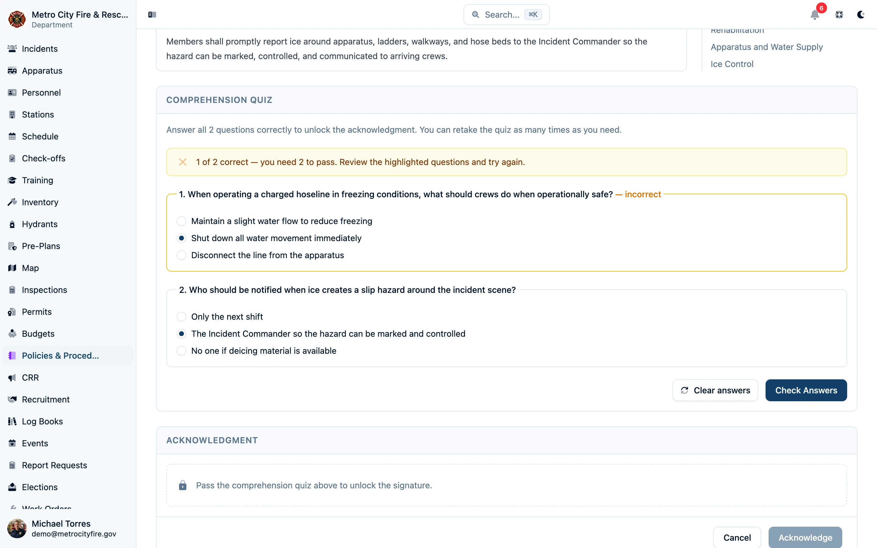Click the lock icon in acknowledgment box

(x=183, y=485)
